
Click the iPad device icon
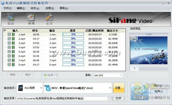pyautogui.click(x=21, y=88)
